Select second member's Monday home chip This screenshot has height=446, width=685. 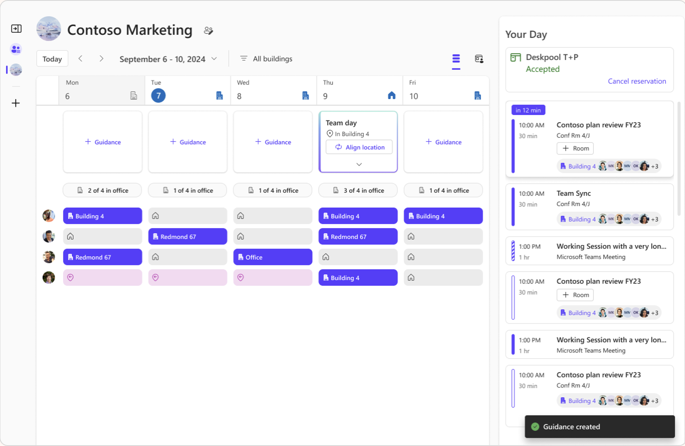click(x=102, y=236)
